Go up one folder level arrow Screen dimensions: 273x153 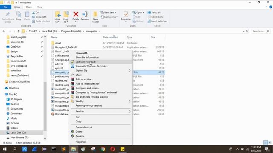point(18,31)
